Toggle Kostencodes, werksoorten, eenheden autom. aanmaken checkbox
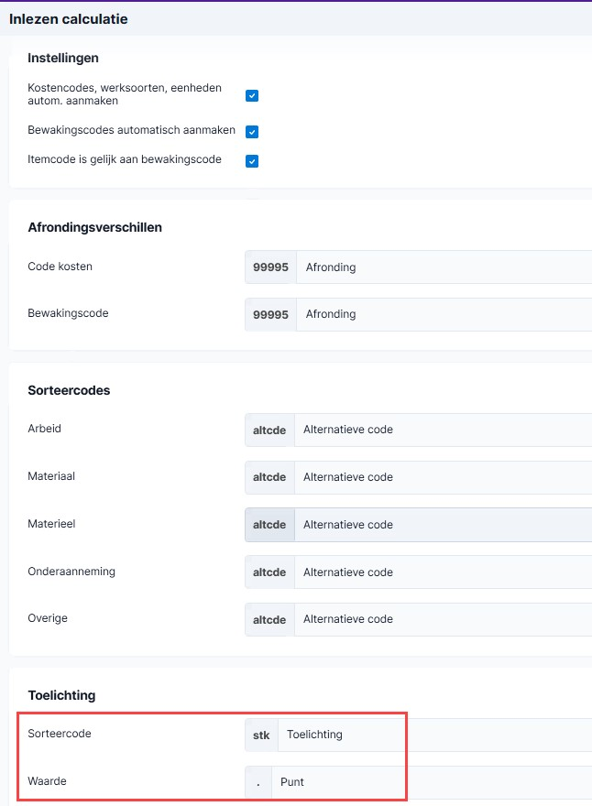 (252, 95)
